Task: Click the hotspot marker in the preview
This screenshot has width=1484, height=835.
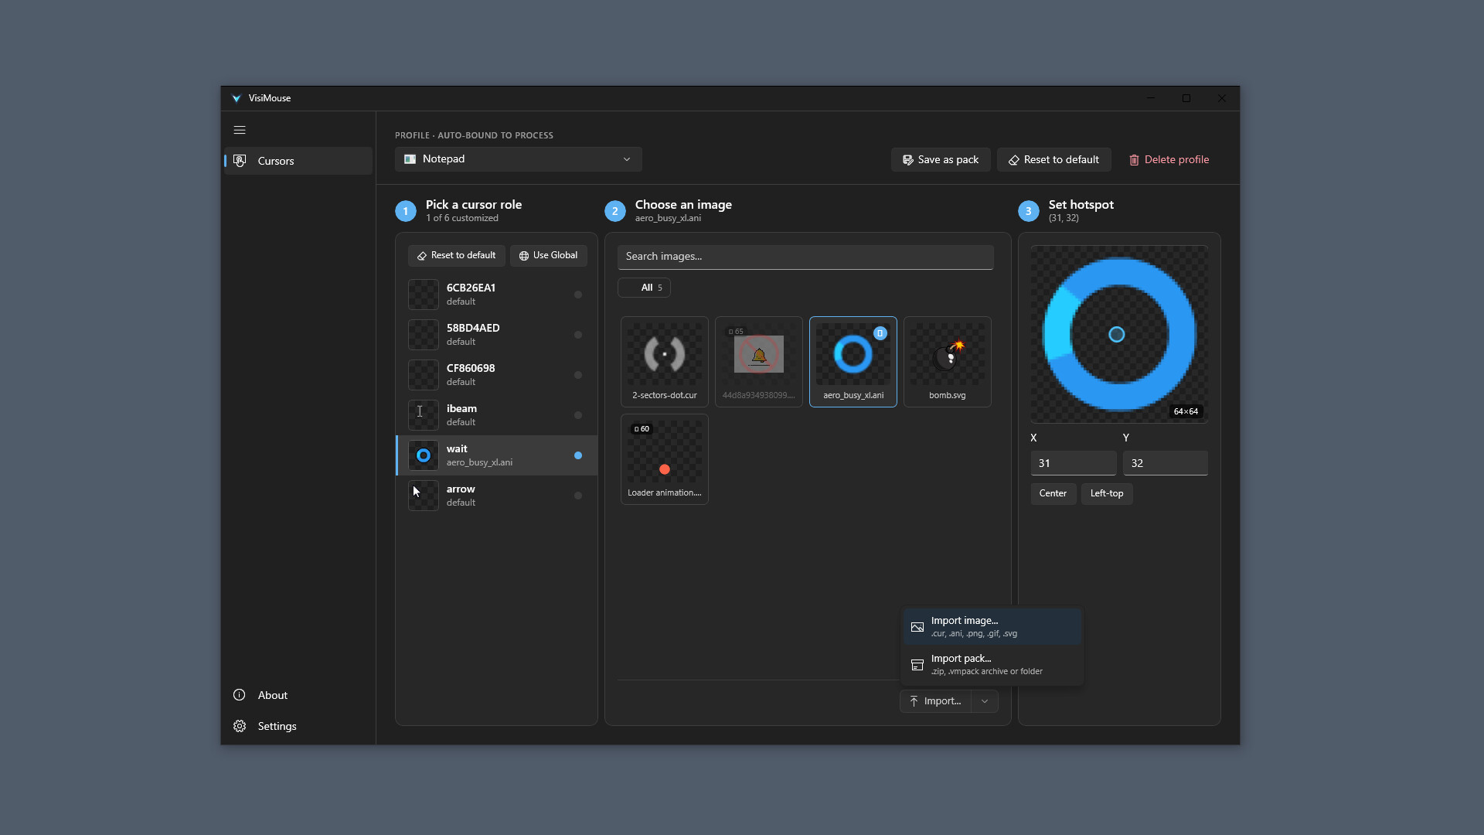Action: click(x=1117, y=335)
